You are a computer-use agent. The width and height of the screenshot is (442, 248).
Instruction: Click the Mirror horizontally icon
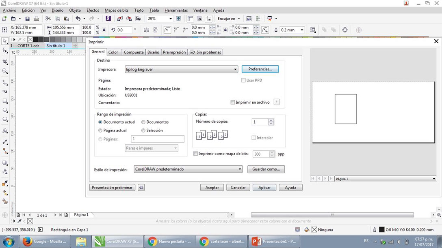(146, 30)
